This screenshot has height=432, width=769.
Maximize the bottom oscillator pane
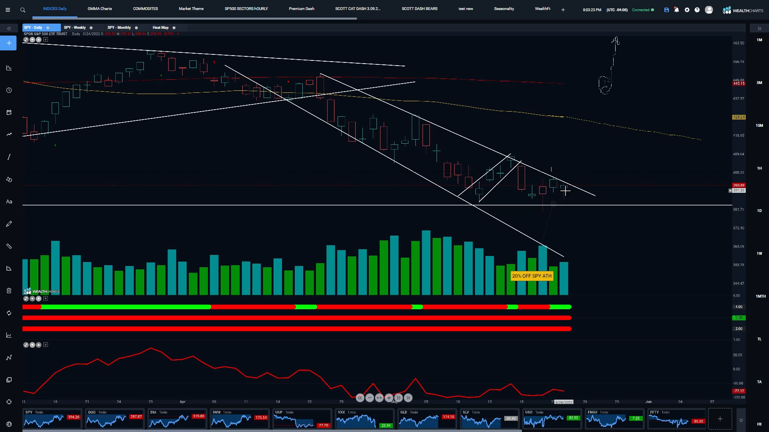(26, 345)
